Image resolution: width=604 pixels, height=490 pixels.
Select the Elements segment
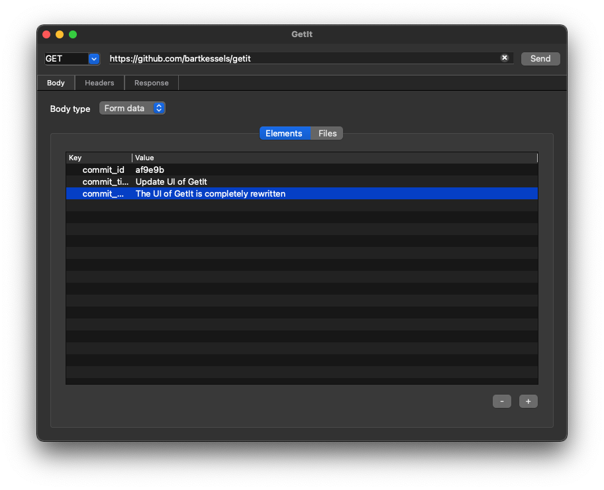click(284, 133)
